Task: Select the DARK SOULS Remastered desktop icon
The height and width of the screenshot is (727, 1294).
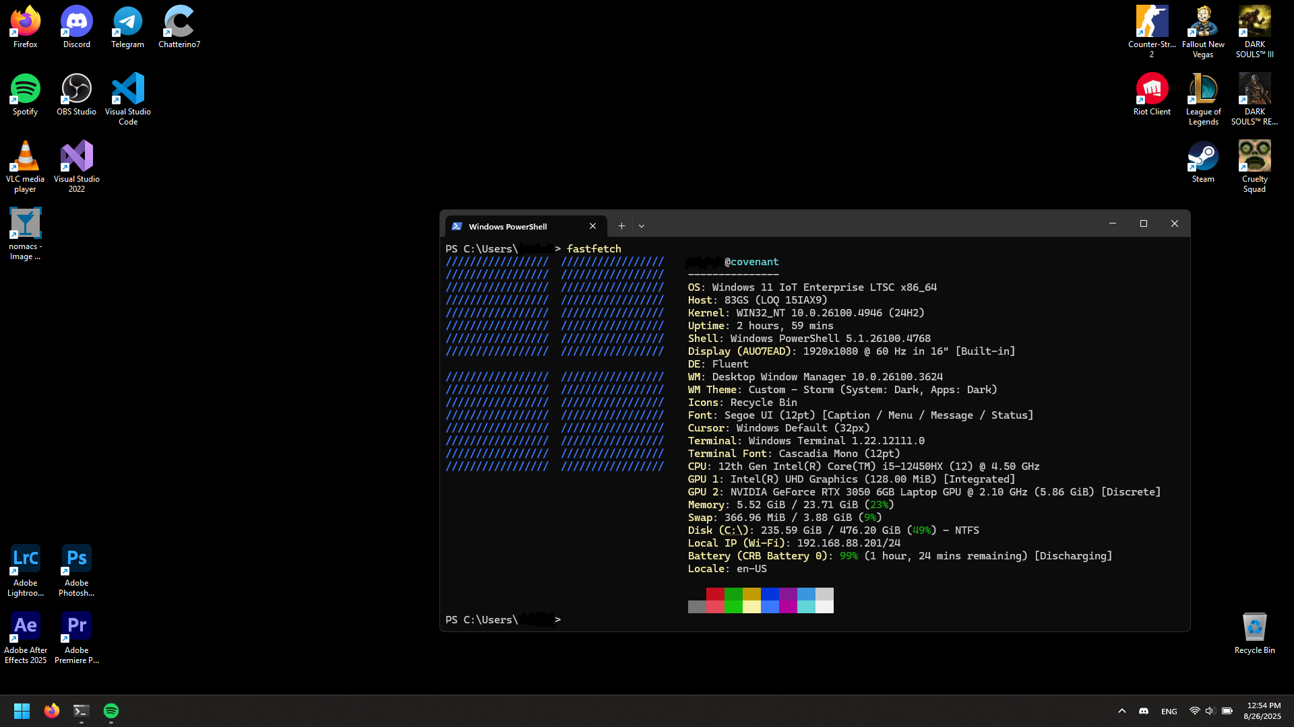Action: click(x=1254, y=99)
